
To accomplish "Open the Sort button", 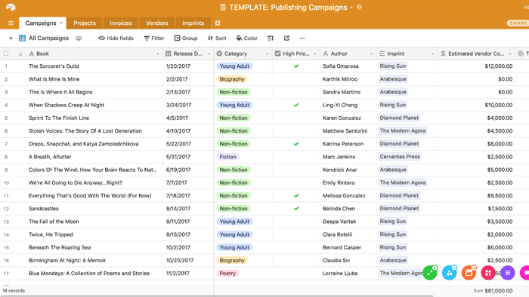I will click(217, 38).
